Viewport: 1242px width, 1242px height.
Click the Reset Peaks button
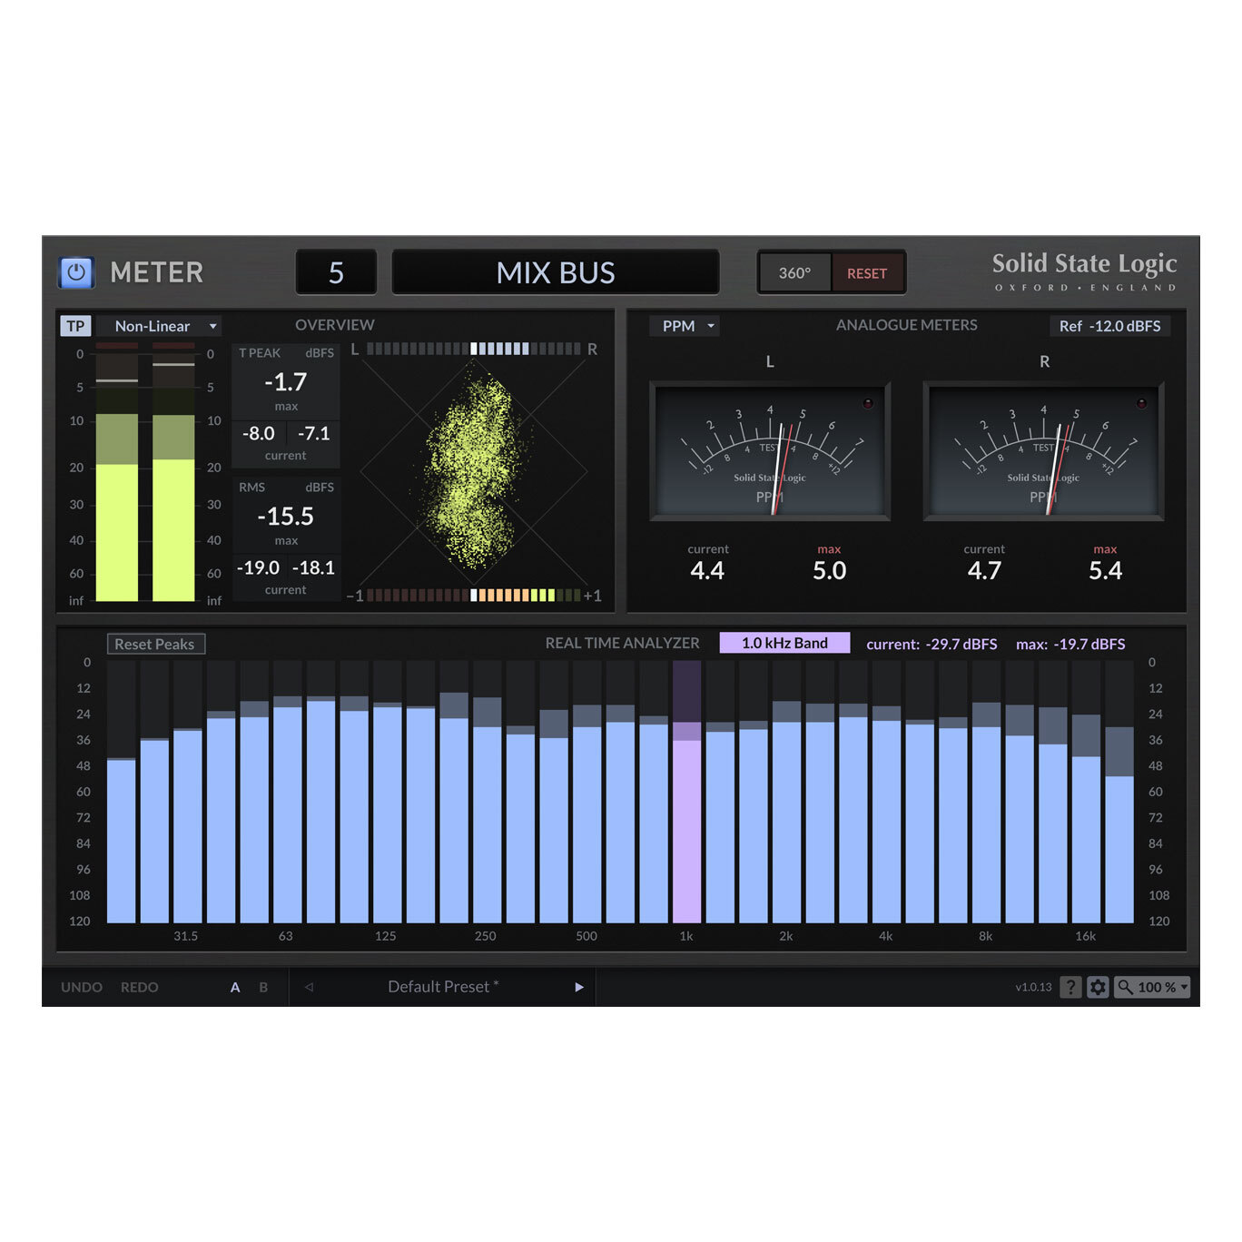pos(155,644)
